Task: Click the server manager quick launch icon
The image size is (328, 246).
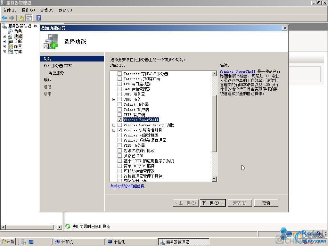Action: [x=24, y=242]
